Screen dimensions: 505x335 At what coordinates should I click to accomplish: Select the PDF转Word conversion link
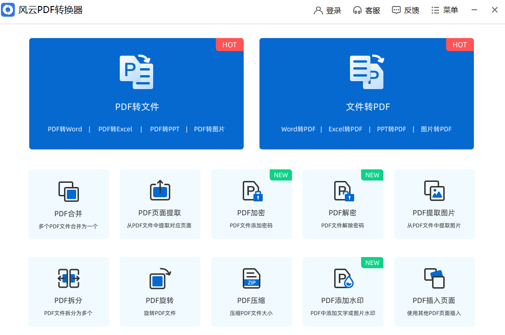[65, 129]
